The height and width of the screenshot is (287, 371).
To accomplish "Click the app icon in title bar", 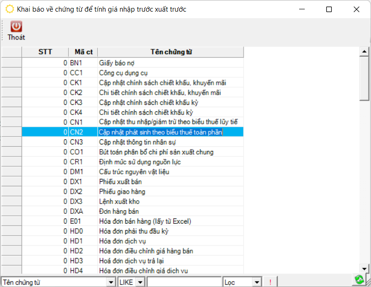I will click(9, 9).
